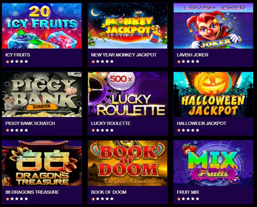Launch the Lavish Joker game image
The image size is (257, 207).
coord(213,26)
